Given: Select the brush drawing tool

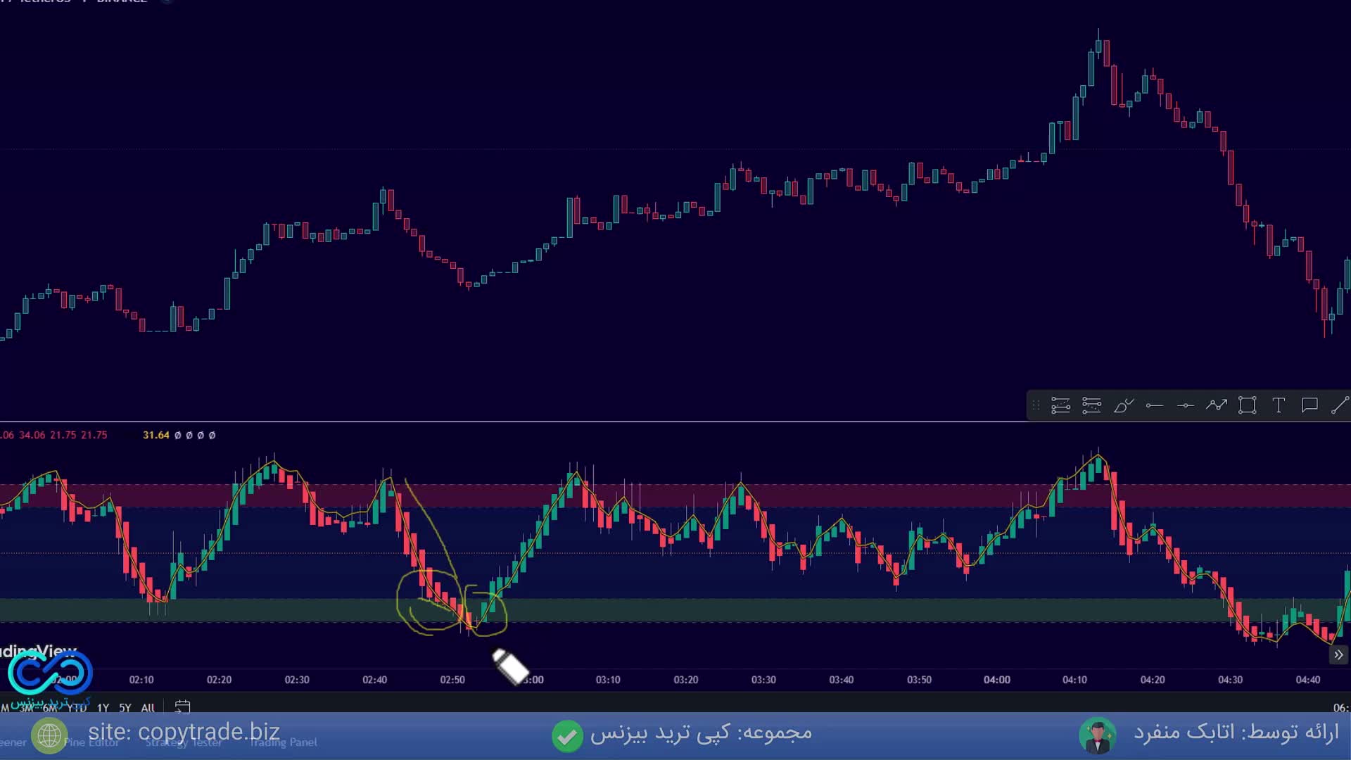Looking at the screenshot, I should [x=1123, y=405].
